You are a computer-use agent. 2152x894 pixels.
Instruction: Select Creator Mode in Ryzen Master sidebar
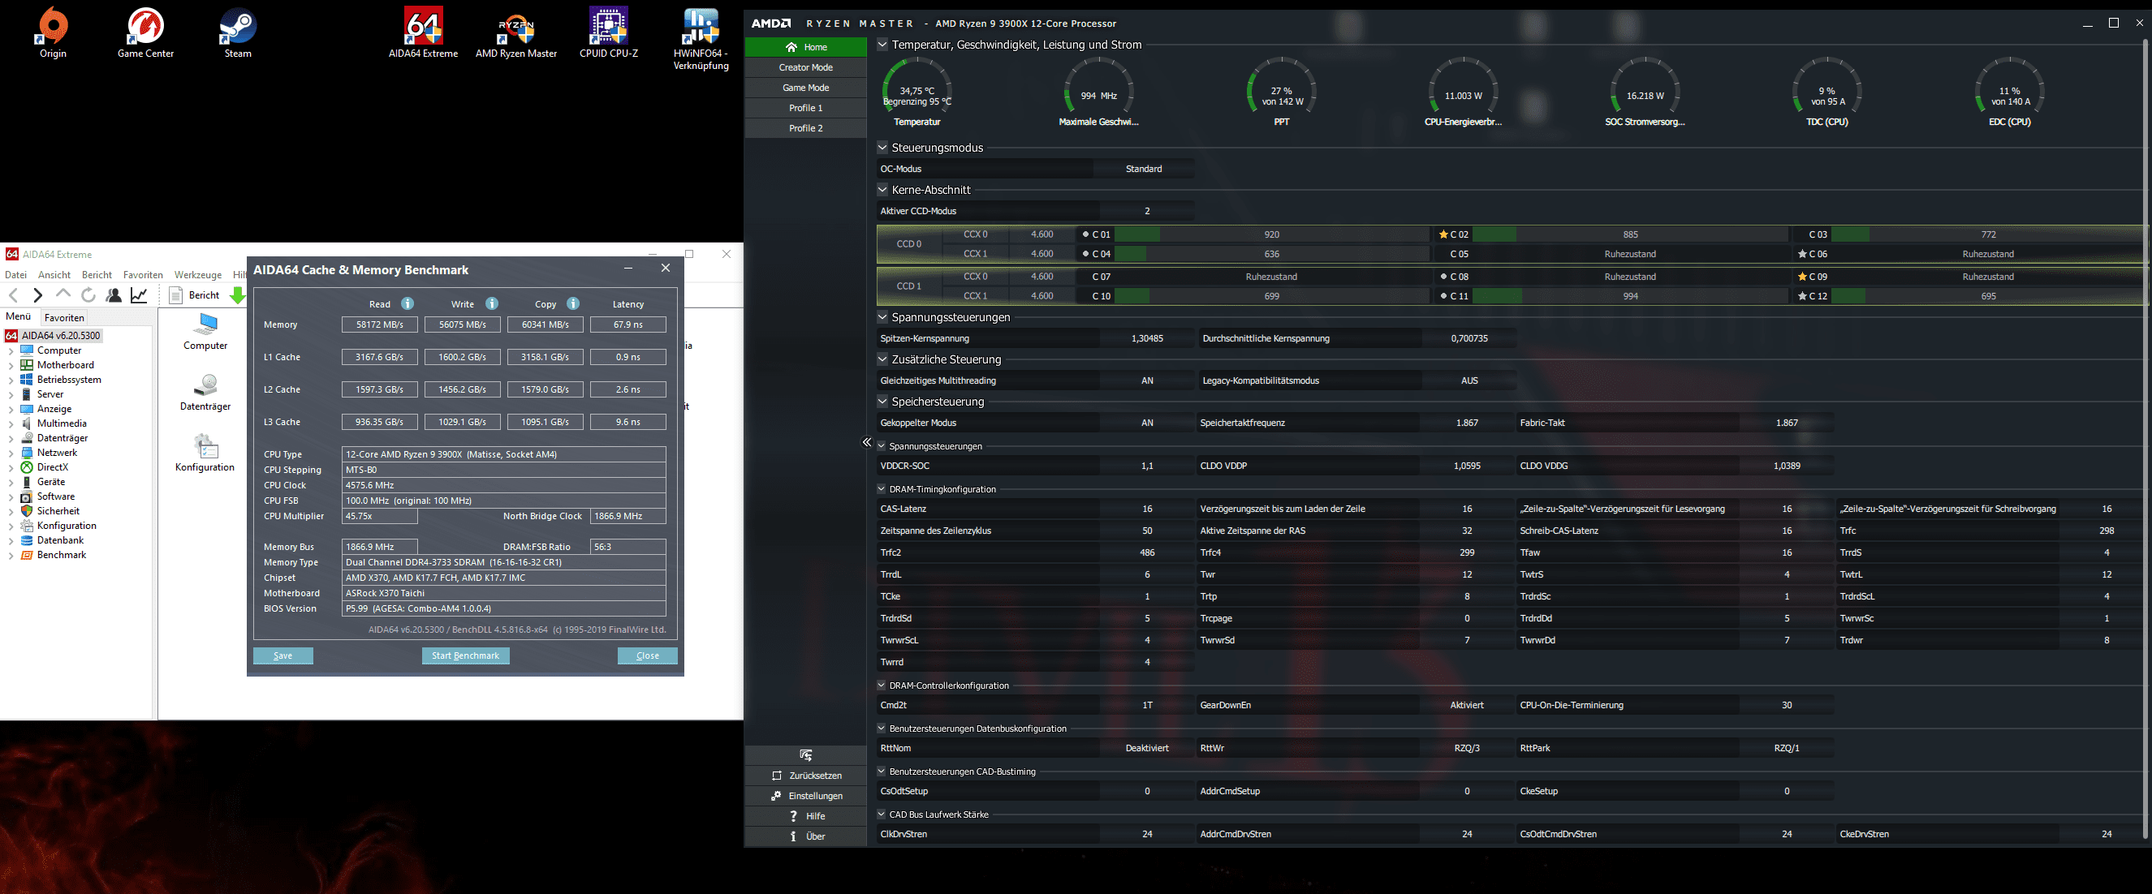point(806,67)
